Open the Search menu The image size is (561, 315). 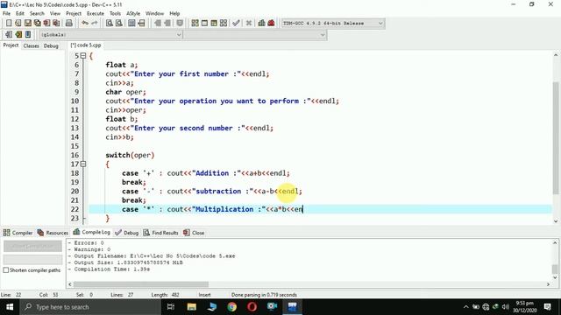tap(37, 14)
